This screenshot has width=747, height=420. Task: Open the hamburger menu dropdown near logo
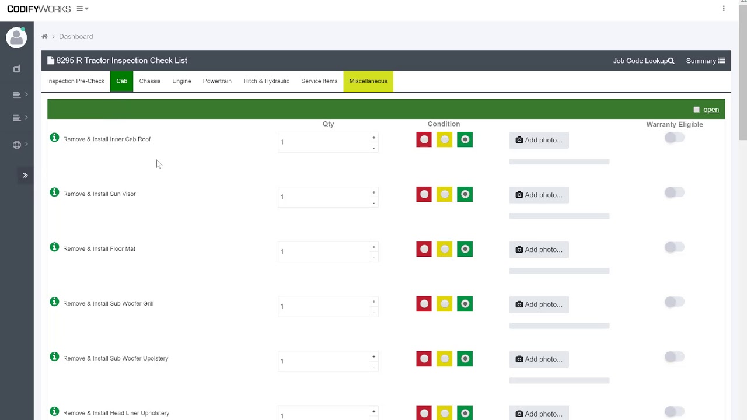point(82,9)
